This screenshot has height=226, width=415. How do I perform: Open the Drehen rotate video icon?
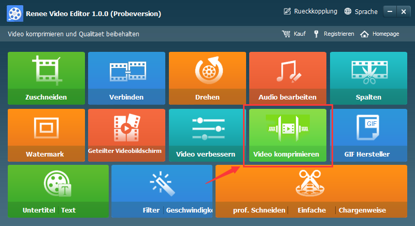click(x=209, y=70)
